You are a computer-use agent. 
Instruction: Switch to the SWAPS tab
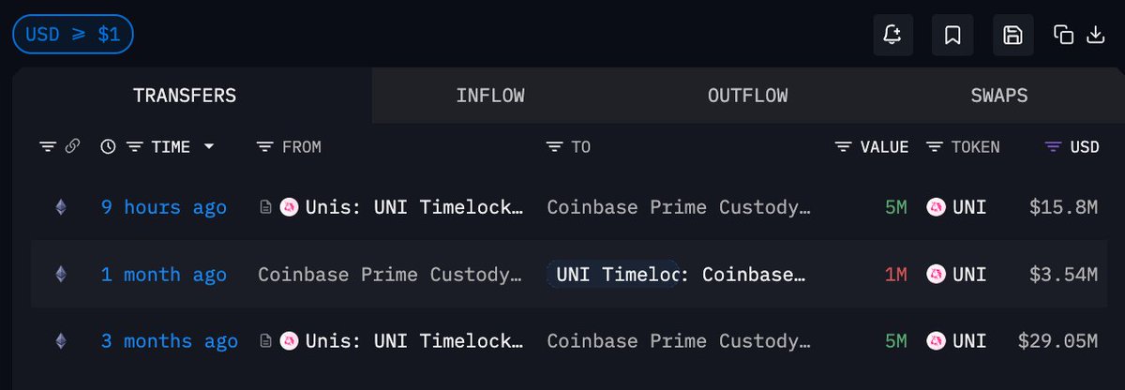999,96
